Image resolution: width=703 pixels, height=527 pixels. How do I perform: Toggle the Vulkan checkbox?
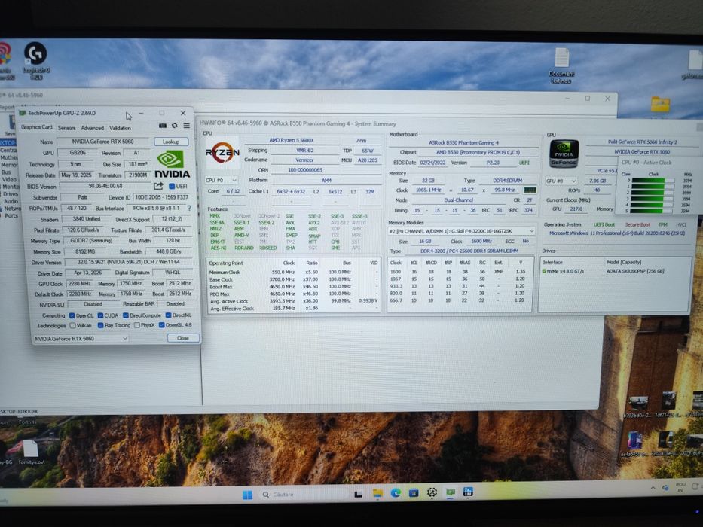pos(72,325)
